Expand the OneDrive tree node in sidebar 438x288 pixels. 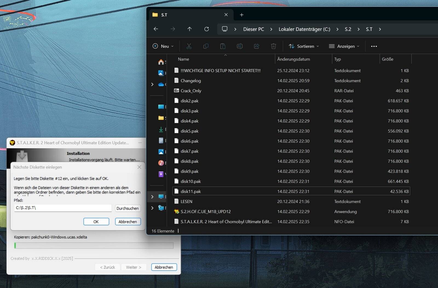click(x=152, y=84)
